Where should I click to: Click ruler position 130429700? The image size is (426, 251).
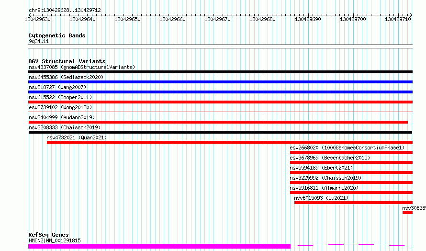point(353,19)
